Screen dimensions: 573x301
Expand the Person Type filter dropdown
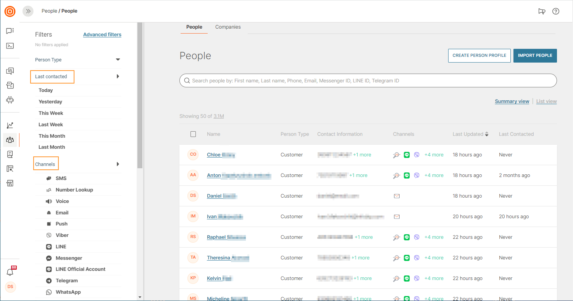[118, 60]
